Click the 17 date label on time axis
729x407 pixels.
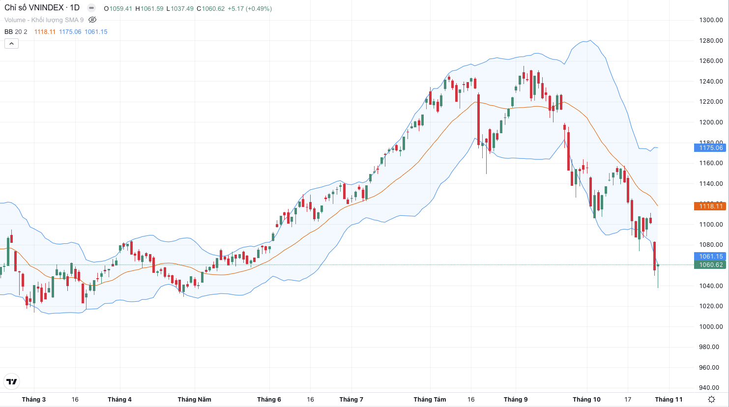coord(628,400)
